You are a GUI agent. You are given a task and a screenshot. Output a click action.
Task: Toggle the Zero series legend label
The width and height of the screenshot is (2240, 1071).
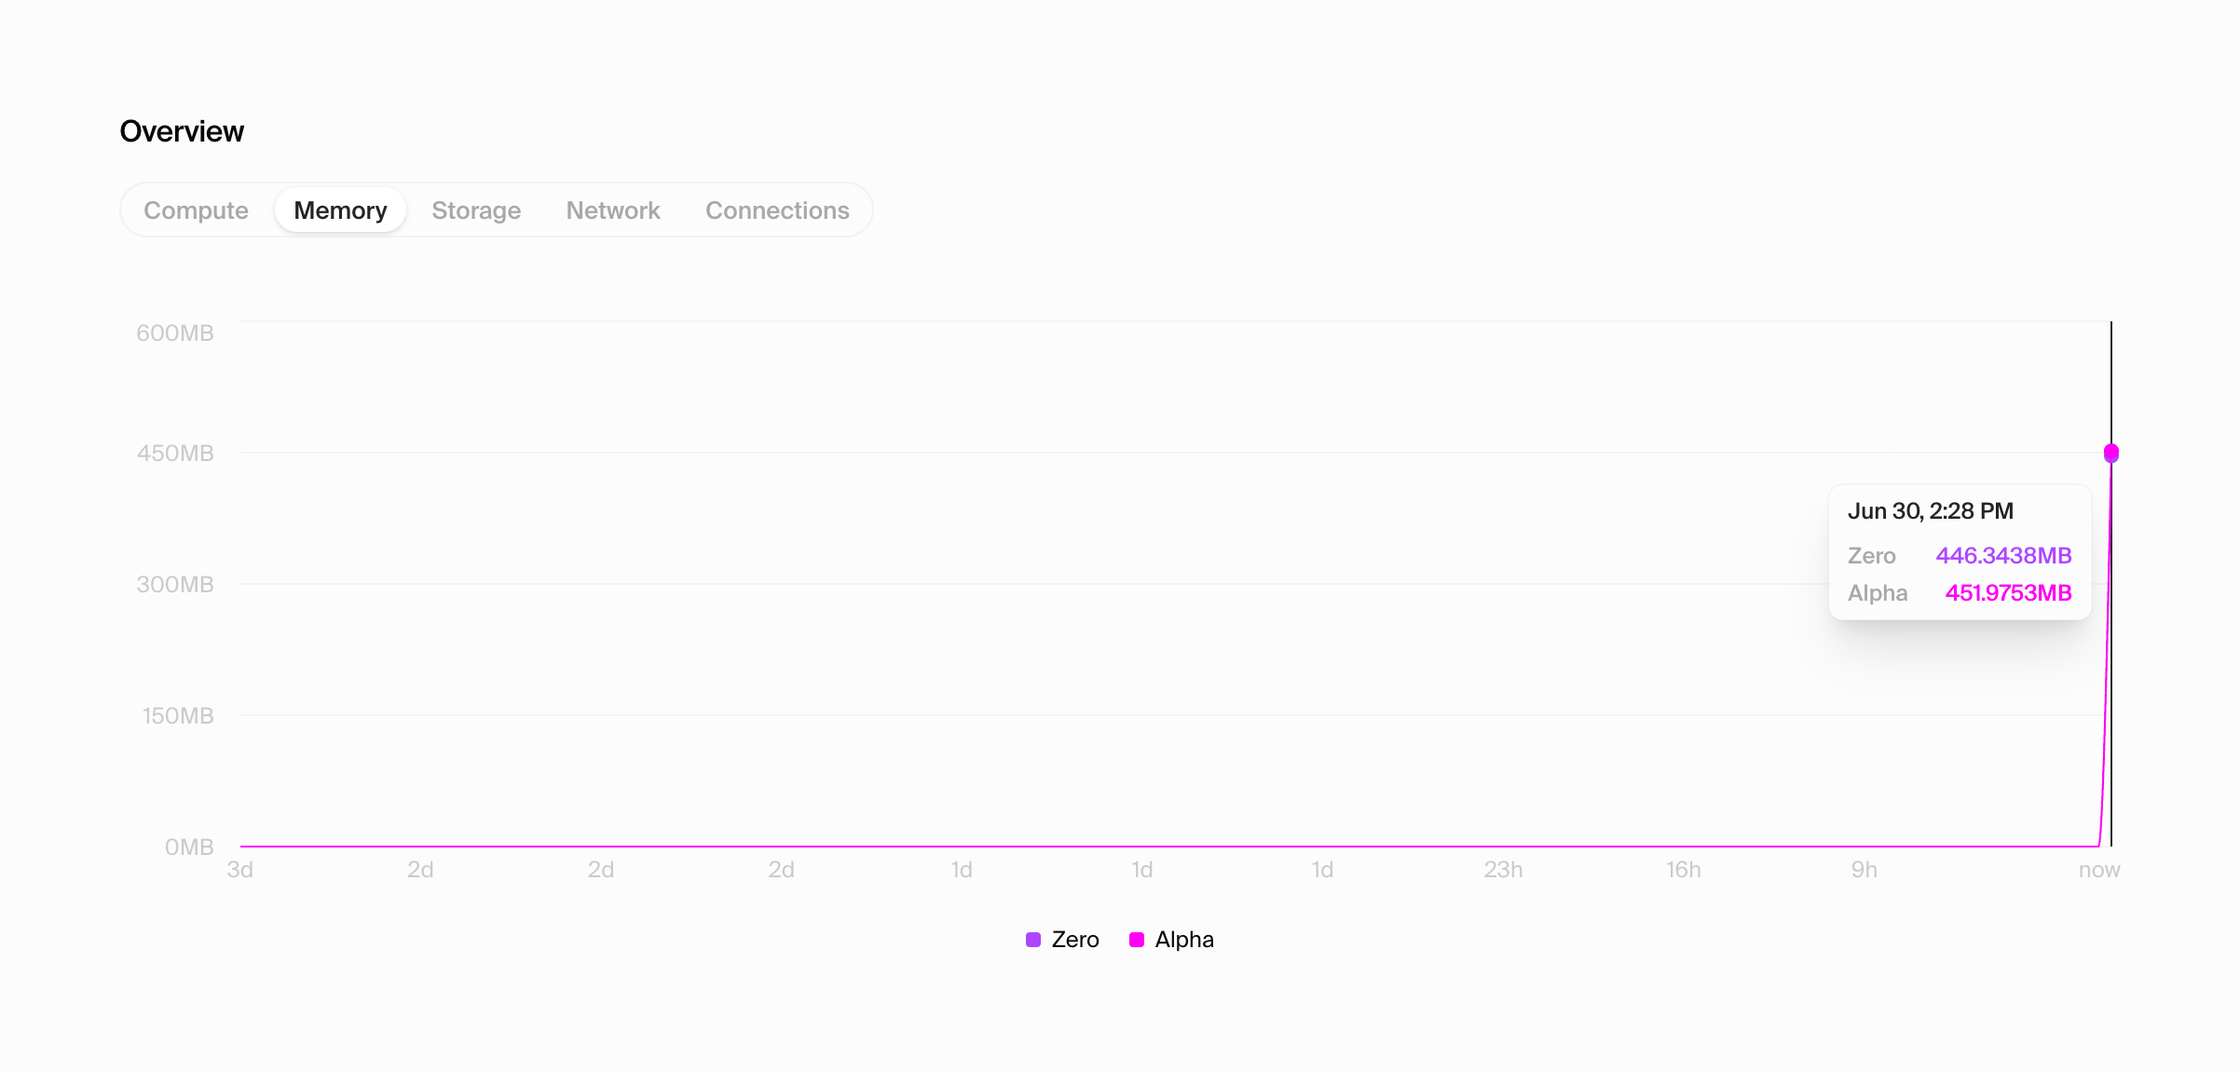click(1075, 940)
